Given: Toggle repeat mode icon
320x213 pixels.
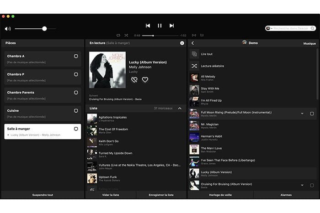Looking at the screenshot, I should click(118, 35).
